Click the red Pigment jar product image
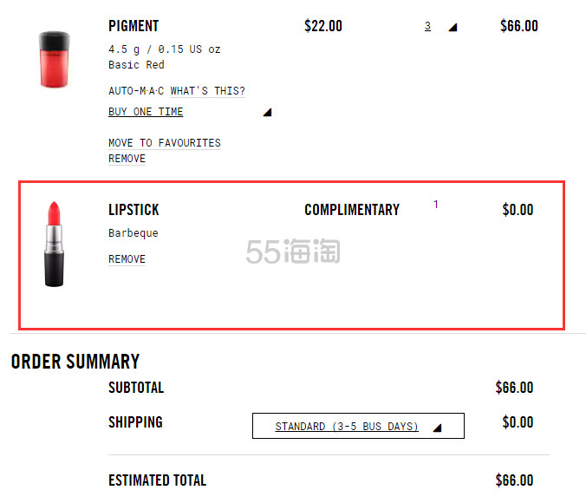Image resolution: width=586 pixels, height=503 pixels. point(55,59)
